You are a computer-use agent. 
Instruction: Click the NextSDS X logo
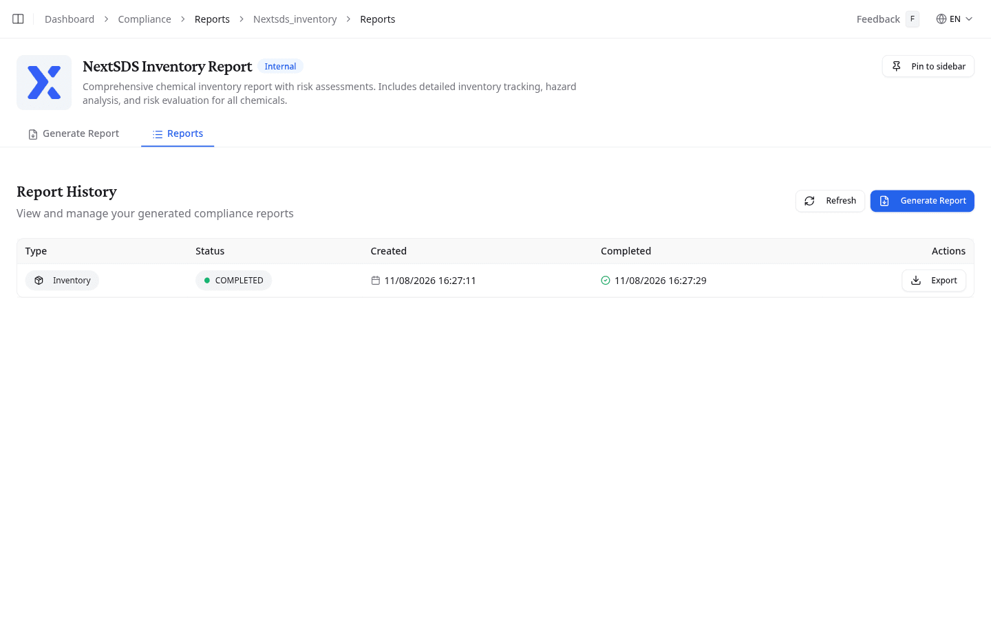(x=44, y=83)
